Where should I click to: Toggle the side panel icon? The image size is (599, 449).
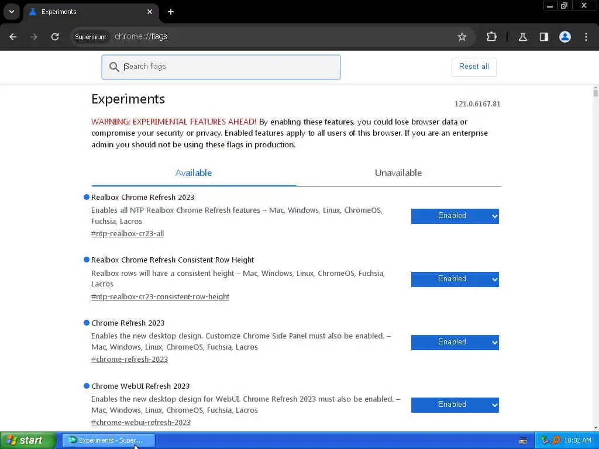pos(543,37)
